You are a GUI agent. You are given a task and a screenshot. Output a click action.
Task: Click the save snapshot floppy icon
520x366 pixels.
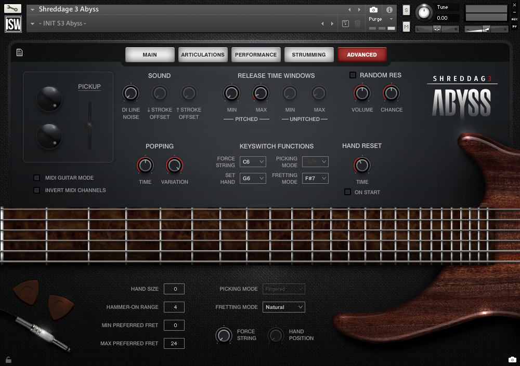click(x=345, y=23)
